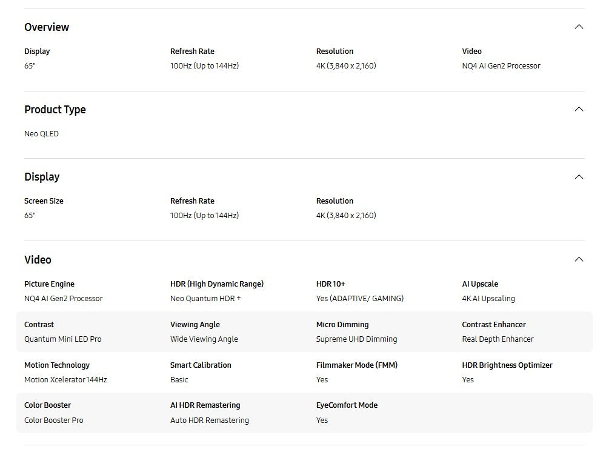606x452 pixels.
Task: Click the Neo QLED product type text
Action: 41,134
